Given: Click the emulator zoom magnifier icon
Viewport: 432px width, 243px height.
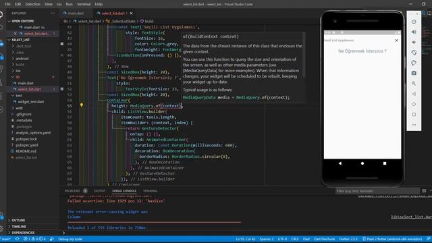Looking at the screenshot, I should tap(414, 83).
